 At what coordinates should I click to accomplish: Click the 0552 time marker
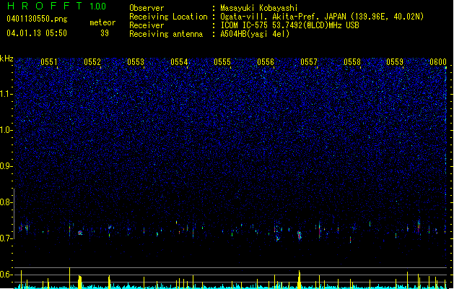pos(92,62)
